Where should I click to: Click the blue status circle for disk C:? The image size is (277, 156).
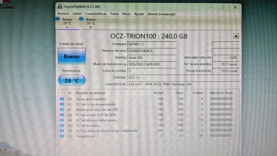58,19
